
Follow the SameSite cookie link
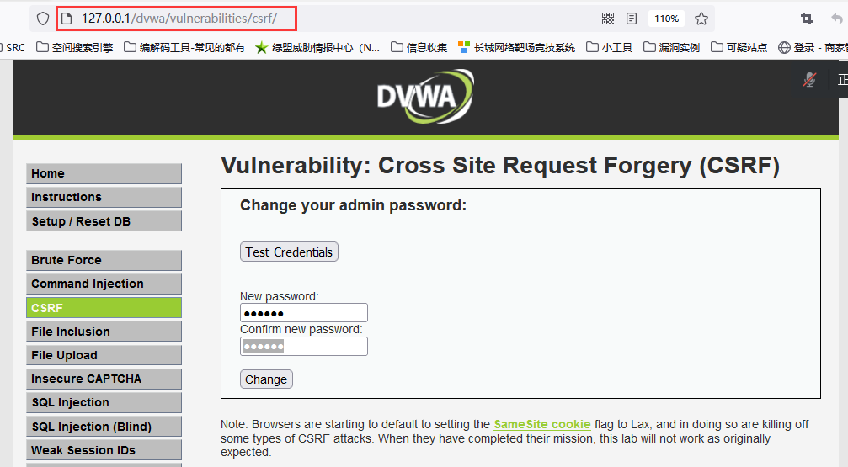[542, 424]
